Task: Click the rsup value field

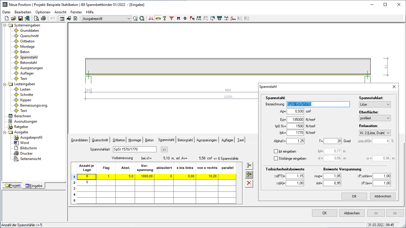Action: [332, 176]
